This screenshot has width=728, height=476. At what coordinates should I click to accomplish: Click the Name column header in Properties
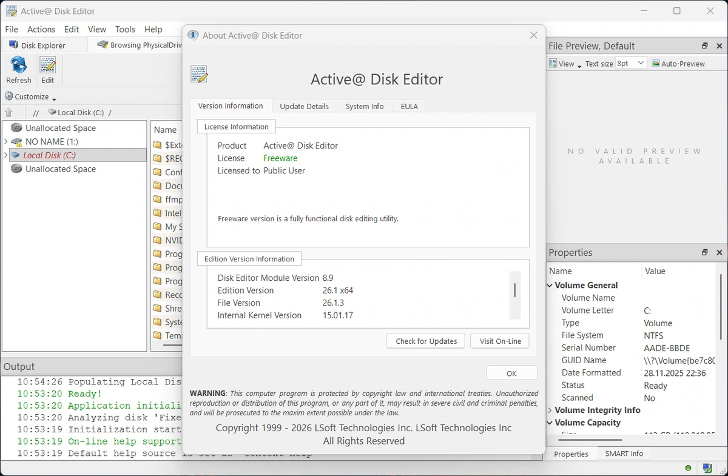point(594,271)
